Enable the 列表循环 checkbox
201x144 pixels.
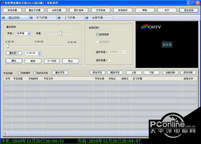tap(19, 73)
